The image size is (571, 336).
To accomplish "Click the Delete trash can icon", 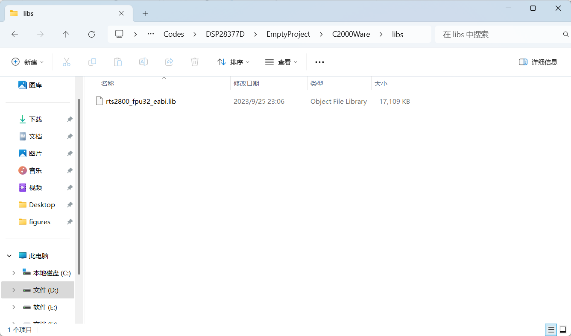I will pos(195,62).
